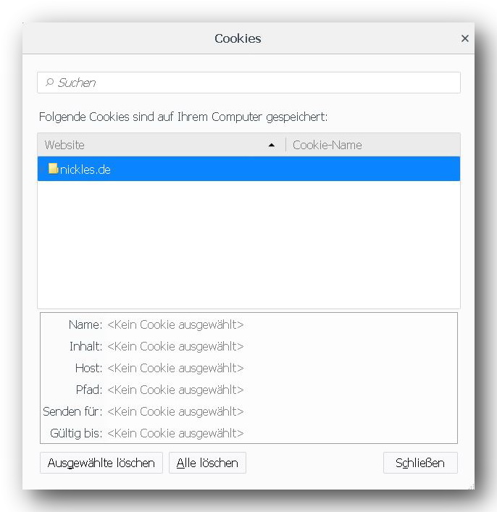The height and width of the screenshot is (512, 497).
Task: Close the Cookies dialog with the X icon
Action: 464,38
